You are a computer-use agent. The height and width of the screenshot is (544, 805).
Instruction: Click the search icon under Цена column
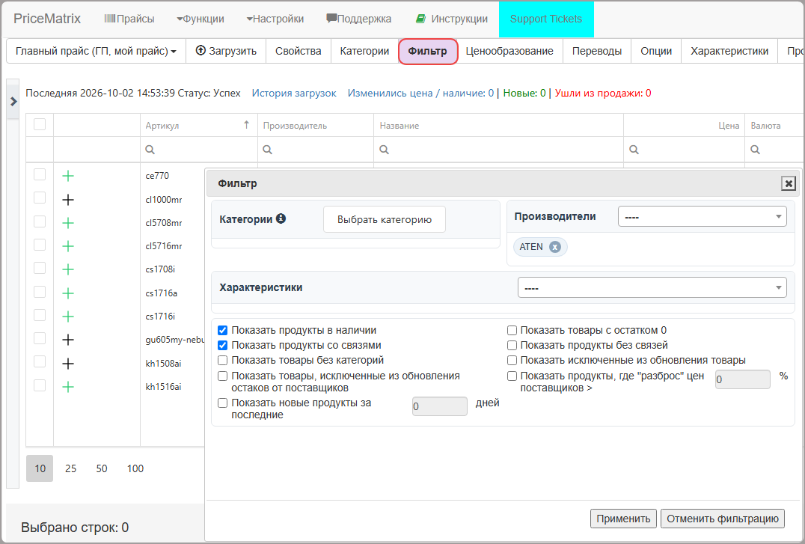(x=634, y=150)
